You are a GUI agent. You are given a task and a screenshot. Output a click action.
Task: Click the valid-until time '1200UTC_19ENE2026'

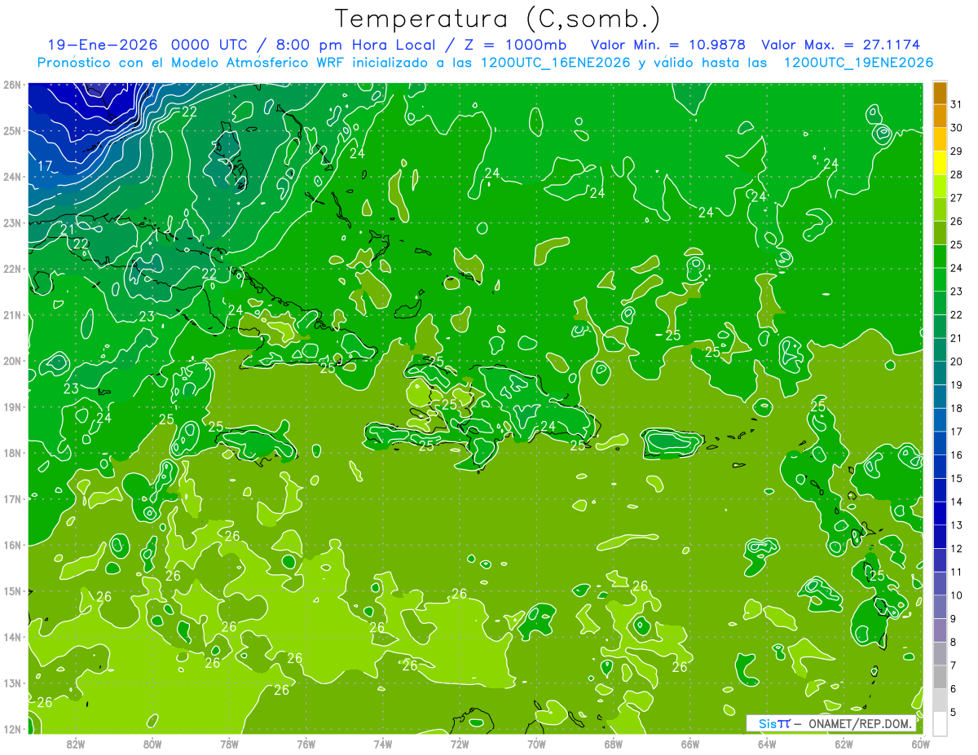pos(858,63)
